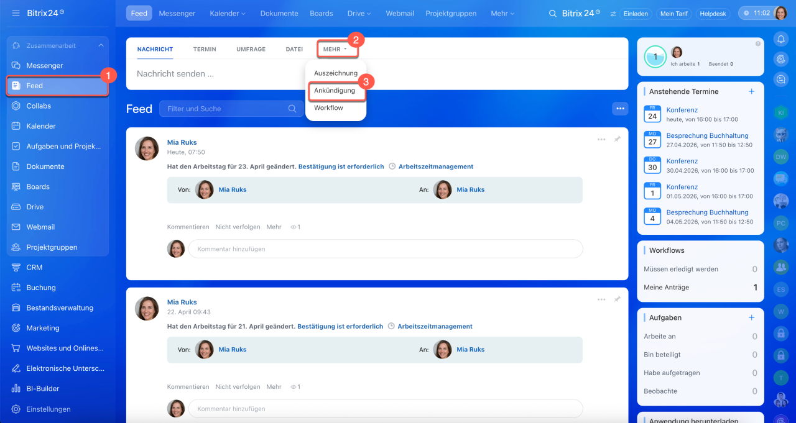Add a new event with plus icon
The image size is (796, 423).
pyautogui.click(x=751, y=91)
